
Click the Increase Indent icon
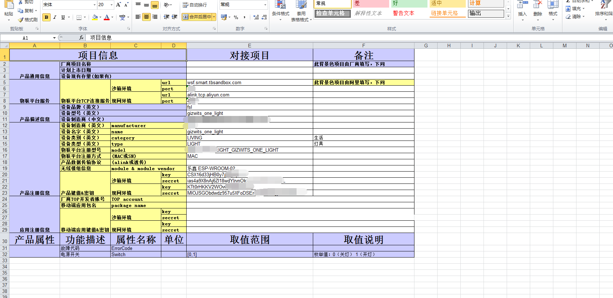(175, 17)
